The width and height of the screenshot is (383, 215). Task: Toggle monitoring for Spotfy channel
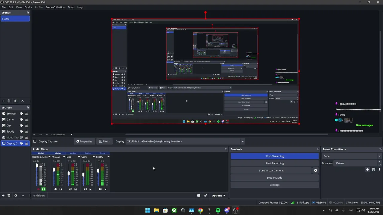click(x=105, y=189)
